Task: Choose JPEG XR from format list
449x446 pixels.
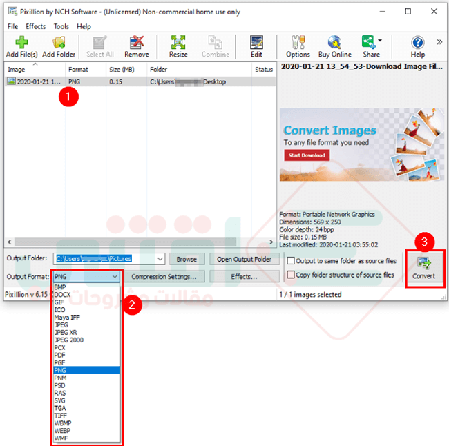Action: (86, 332)
